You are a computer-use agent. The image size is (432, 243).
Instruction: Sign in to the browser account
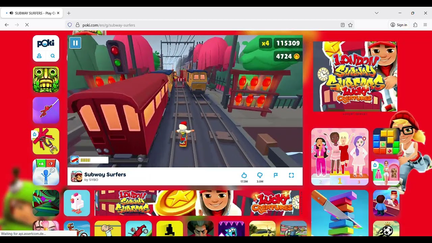(x=399, y=25)
